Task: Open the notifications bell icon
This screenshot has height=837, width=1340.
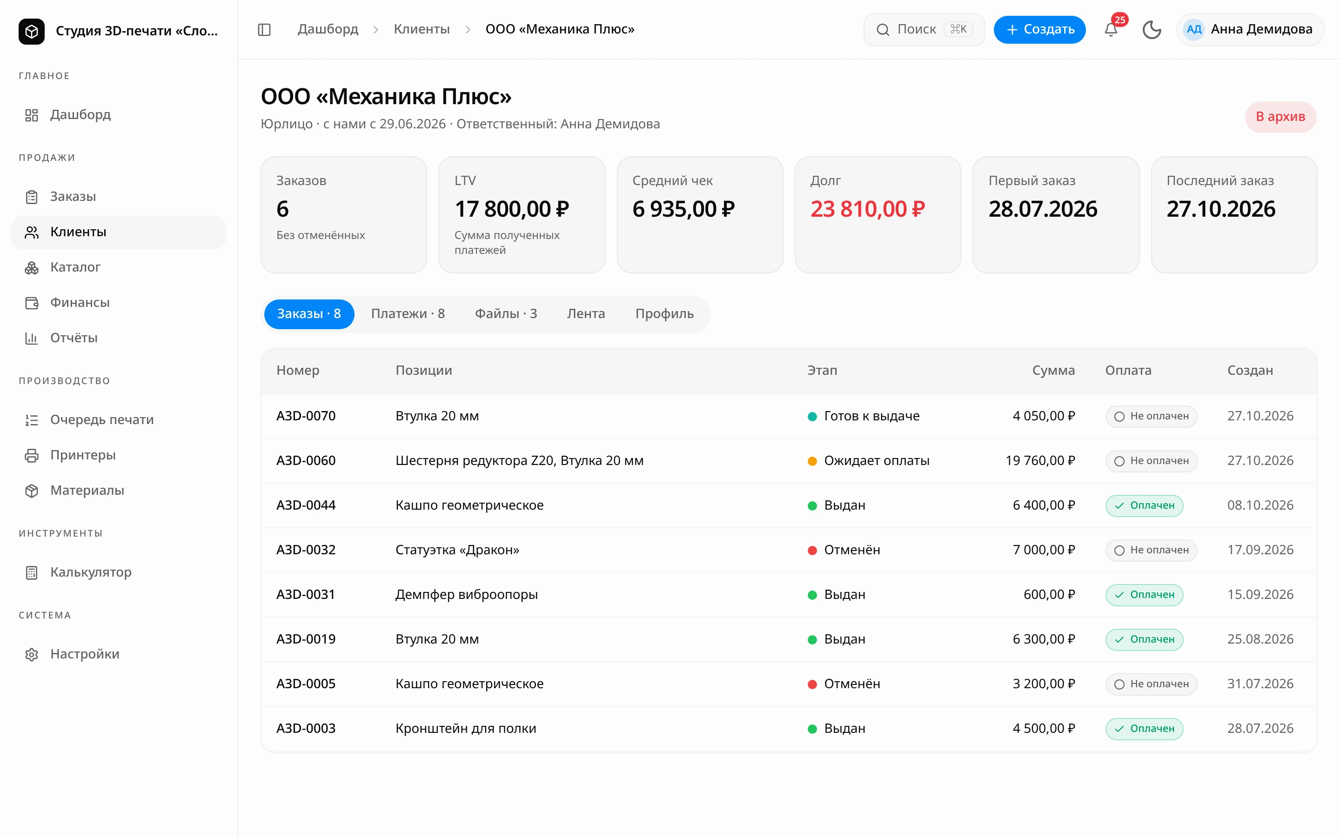Action: click(1111, 29)
